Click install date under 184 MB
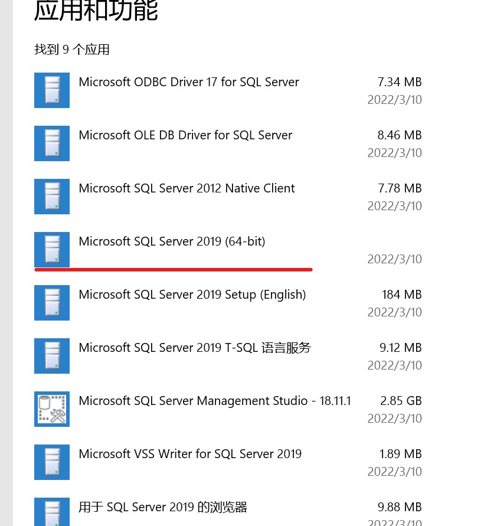 coord(395,312)
